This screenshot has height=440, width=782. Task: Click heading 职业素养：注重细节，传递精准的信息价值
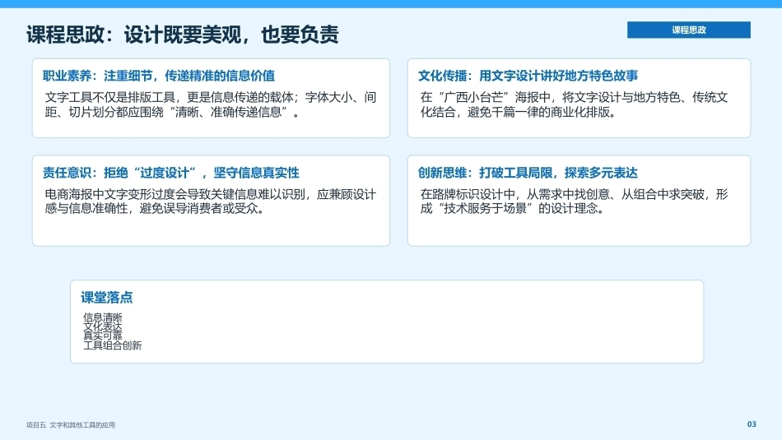159,76
